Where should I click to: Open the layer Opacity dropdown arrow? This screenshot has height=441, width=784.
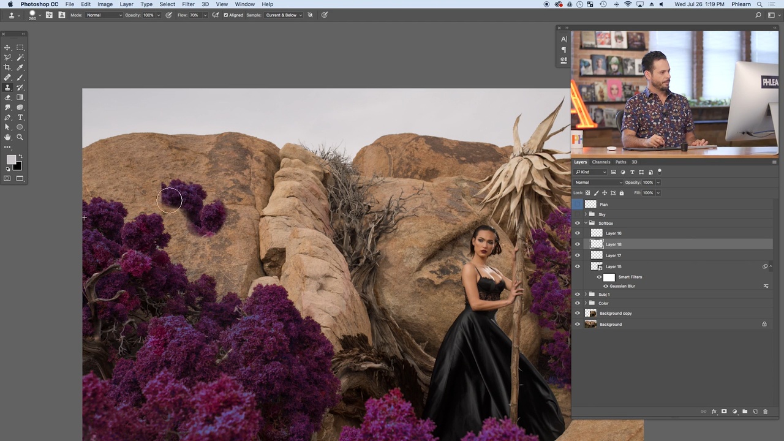pyautogui.click(x=658, y=183)
